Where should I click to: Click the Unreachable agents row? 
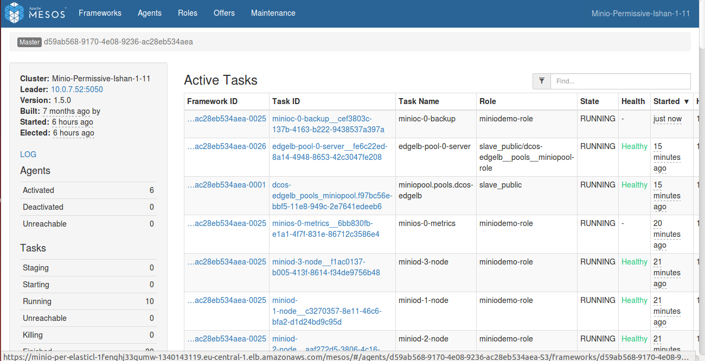88,224
